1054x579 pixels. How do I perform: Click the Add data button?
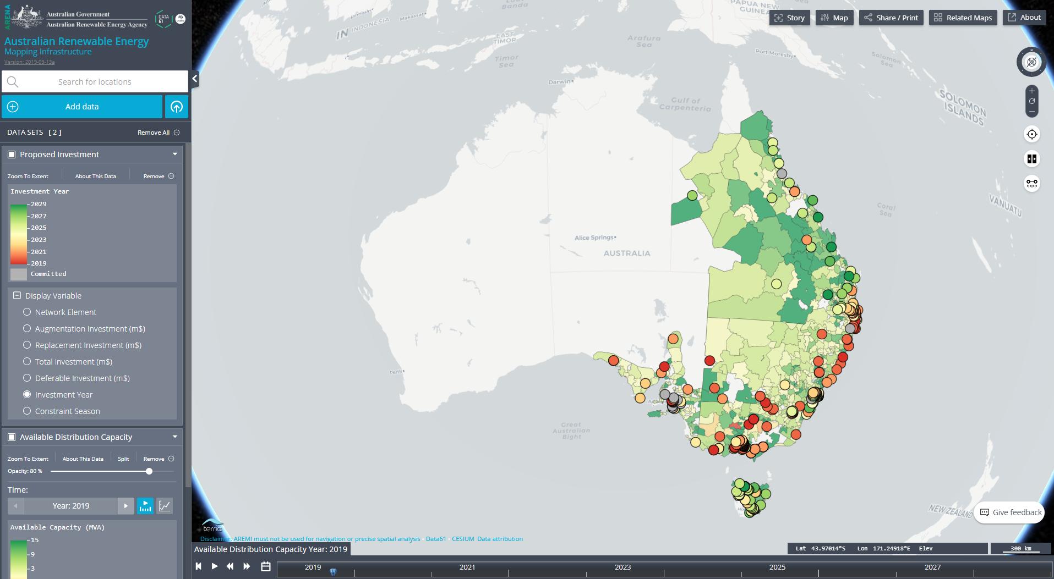pyautogui.click(x=82, y=107)
